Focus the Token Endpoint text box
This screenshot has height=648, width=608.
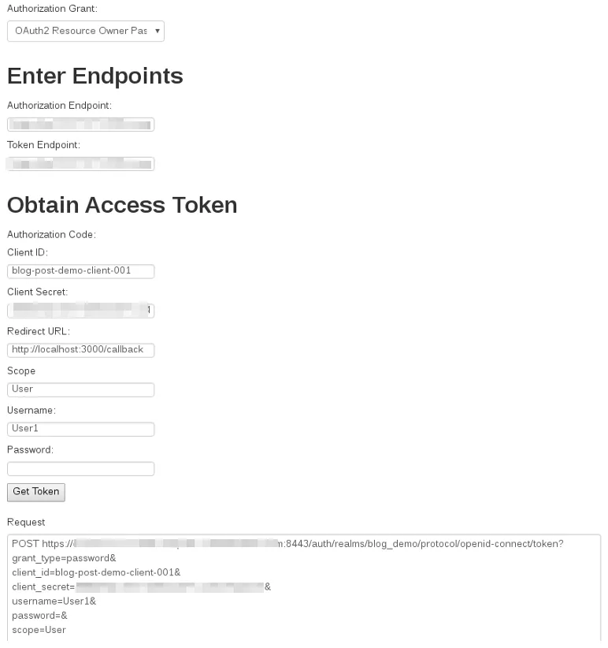point(80,164)
